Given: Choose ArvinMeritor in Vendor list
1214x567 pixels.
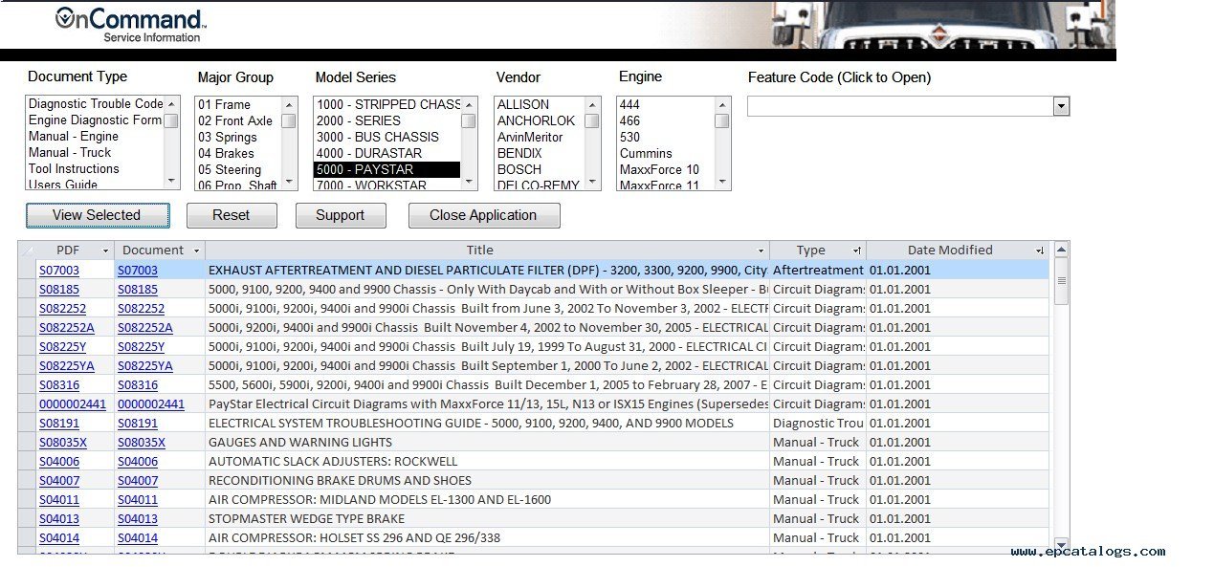Looking at the screenshot, I should (x=530, y=137).
